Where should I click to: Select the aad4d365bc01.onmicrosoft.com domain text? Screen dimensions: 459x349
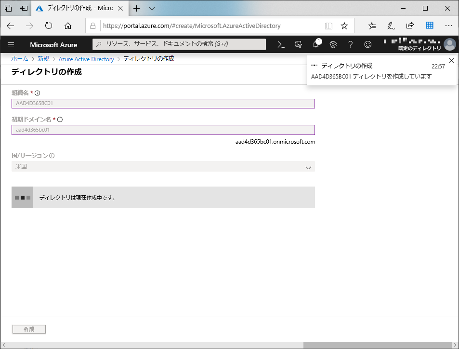[x=275, y=142]
